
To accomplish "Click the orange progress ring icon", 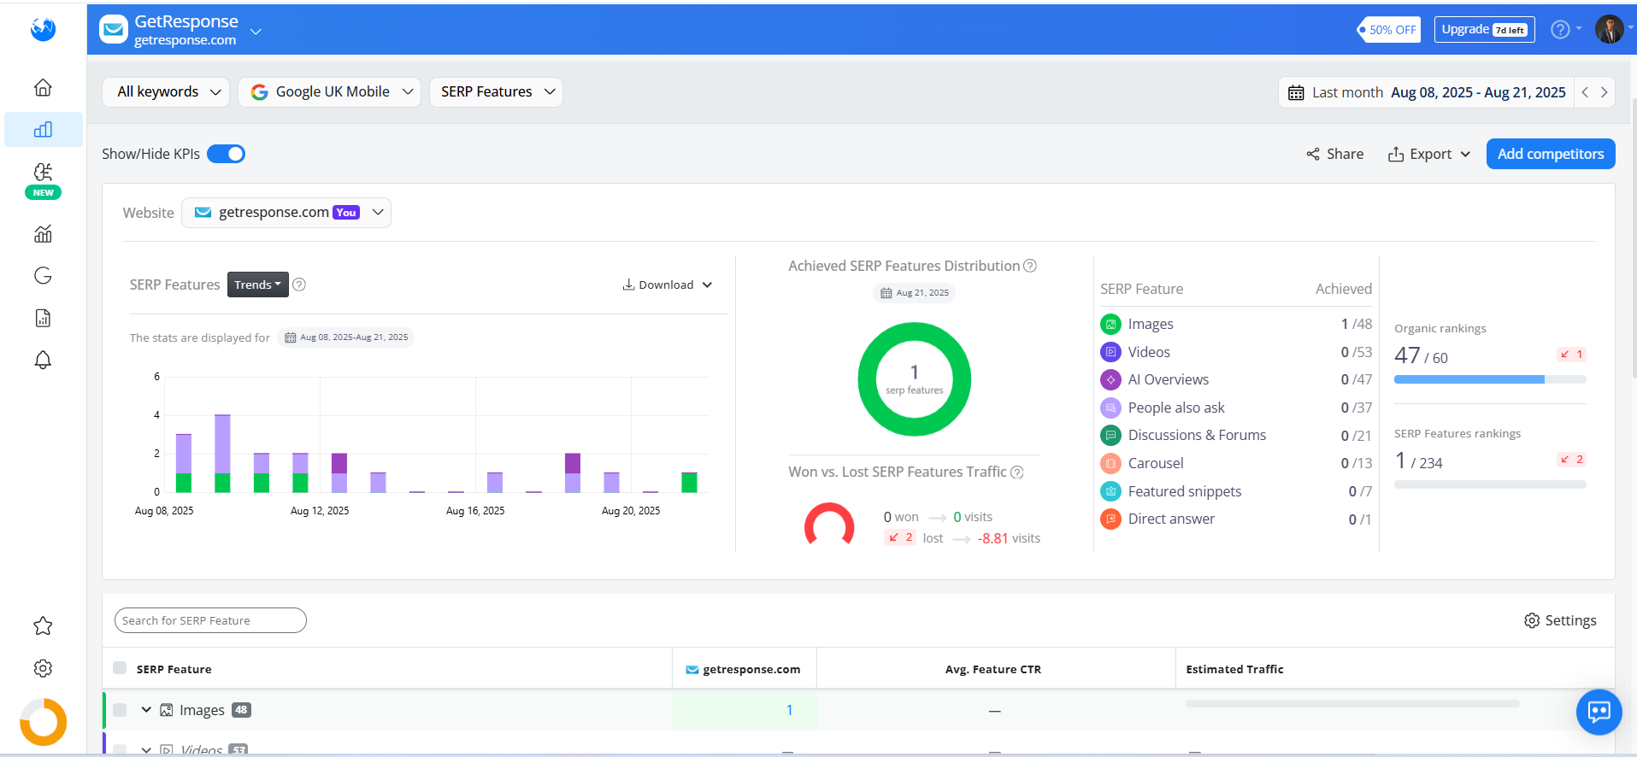I will click(x=43, y=722).
